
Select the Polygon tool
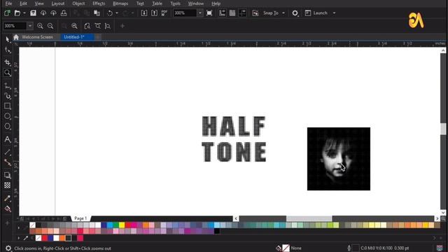8,126
